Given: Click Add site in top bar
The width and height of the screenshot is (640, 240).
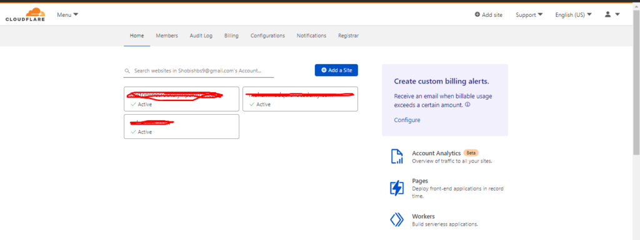Looking at the screenshot, I should [489, 14].
